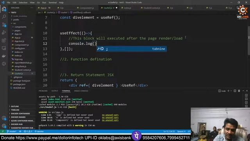Open logo.svg in the explorer
This screenshot has width=250, height=141.
tap(18, 59)
